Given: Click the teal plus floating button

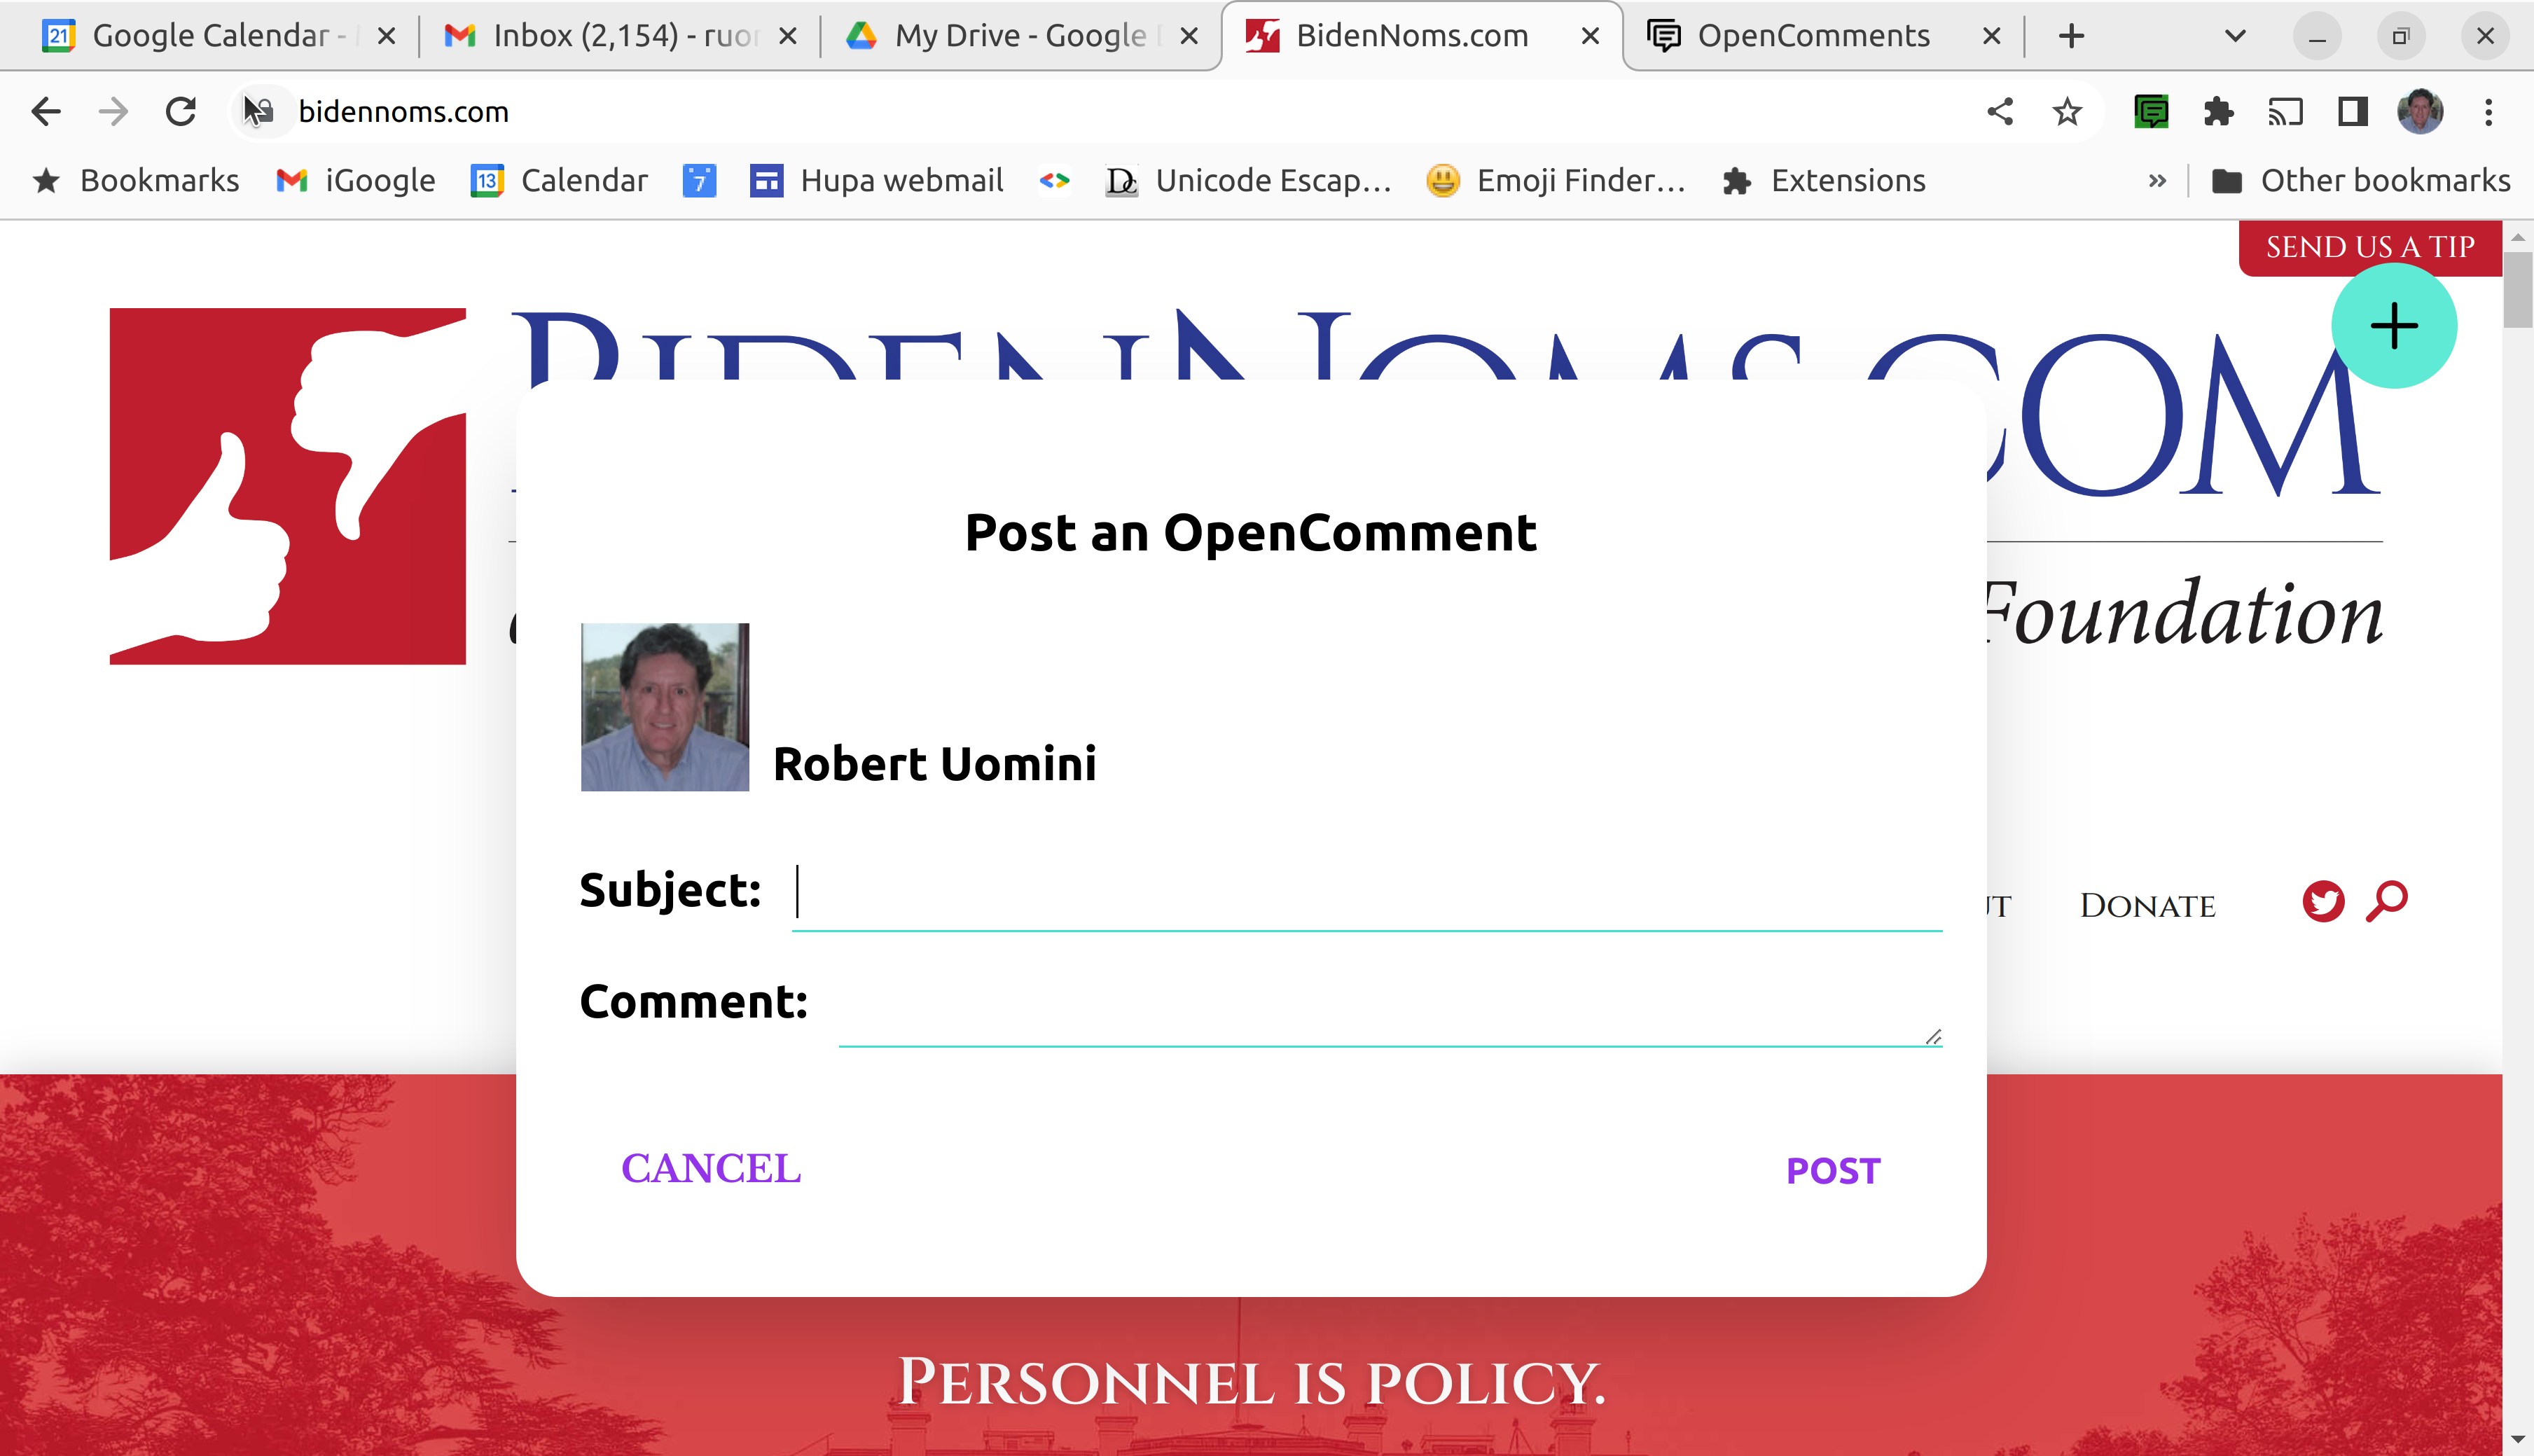Looking at the screenshot, I should [2394, 326].
